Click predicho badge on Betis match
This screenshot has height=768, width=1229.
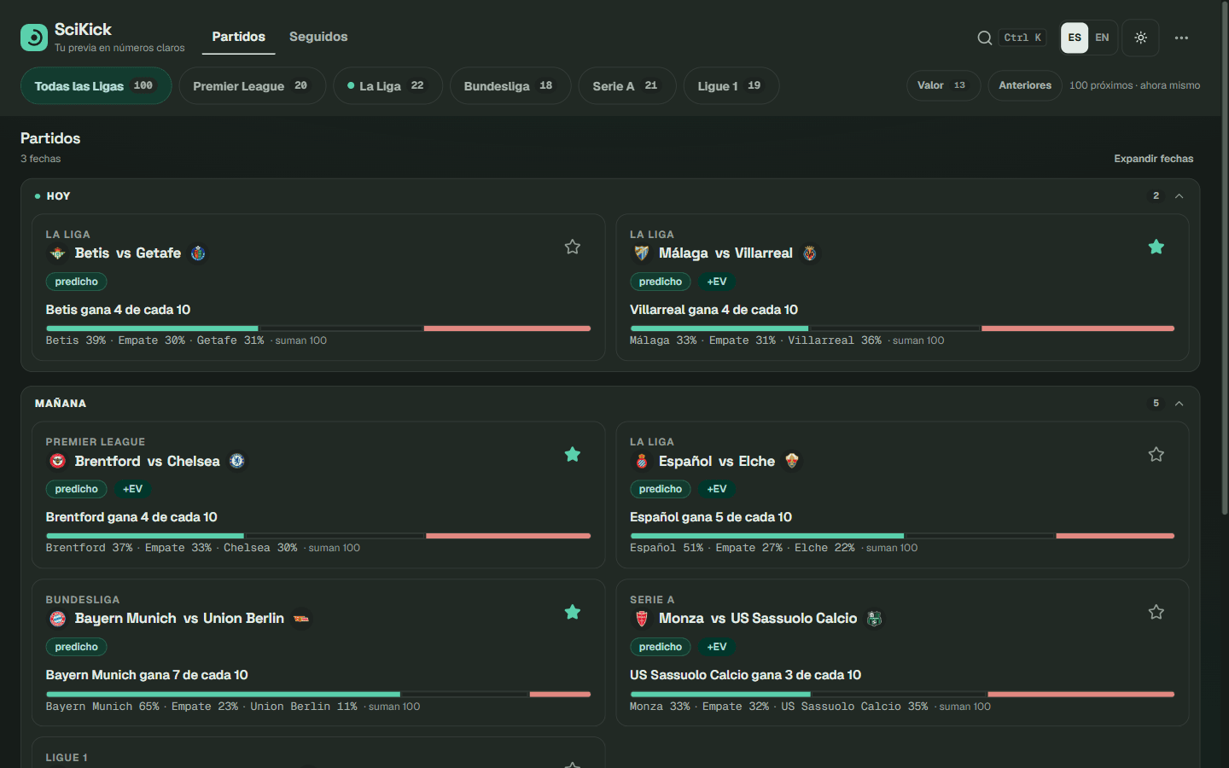(x=77, y=282)
